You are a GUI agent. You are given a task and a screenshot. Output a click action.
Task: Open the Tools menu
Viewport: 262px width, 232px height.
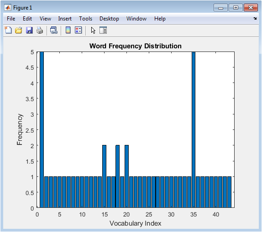tap(85, 19)
